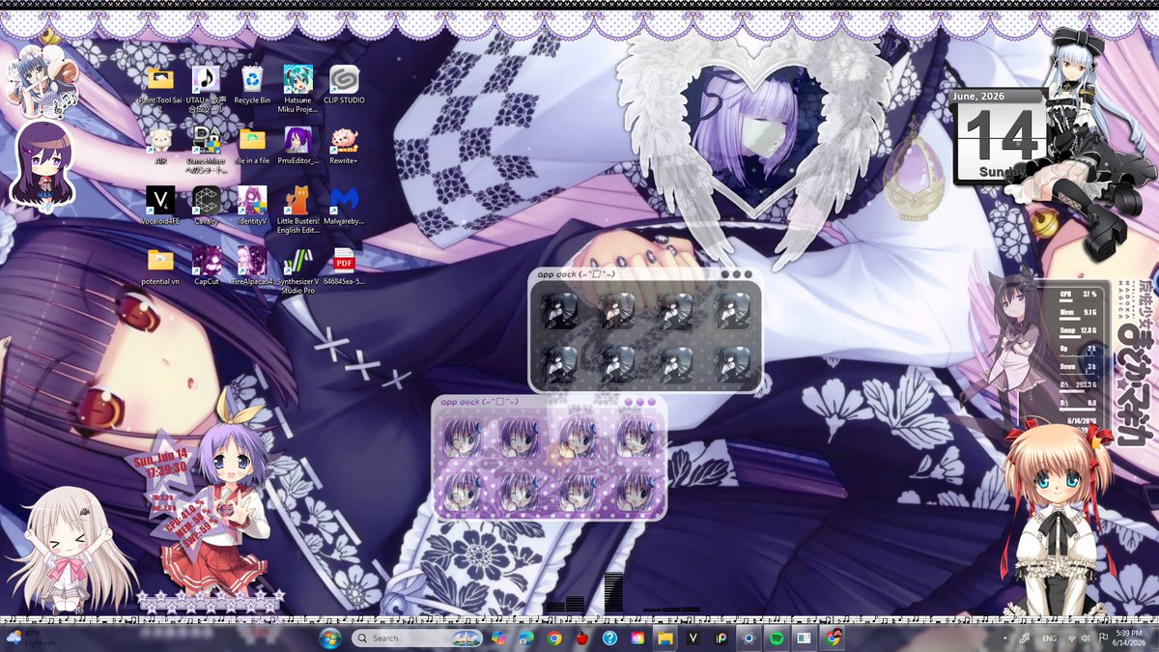Click the June 2026 calendar widget
The height and width of the screenshot is (652, 1159).
998,135
